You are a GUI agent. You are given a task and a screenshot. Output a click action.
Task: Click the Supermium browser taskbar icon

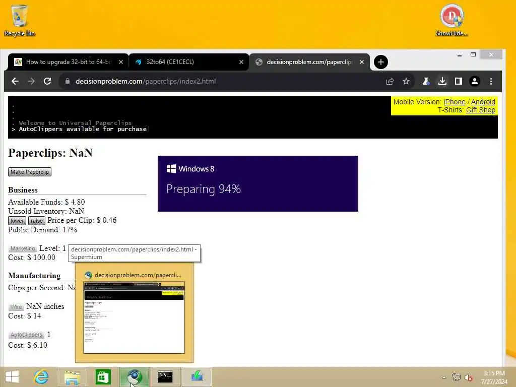[x=134, y=377]
